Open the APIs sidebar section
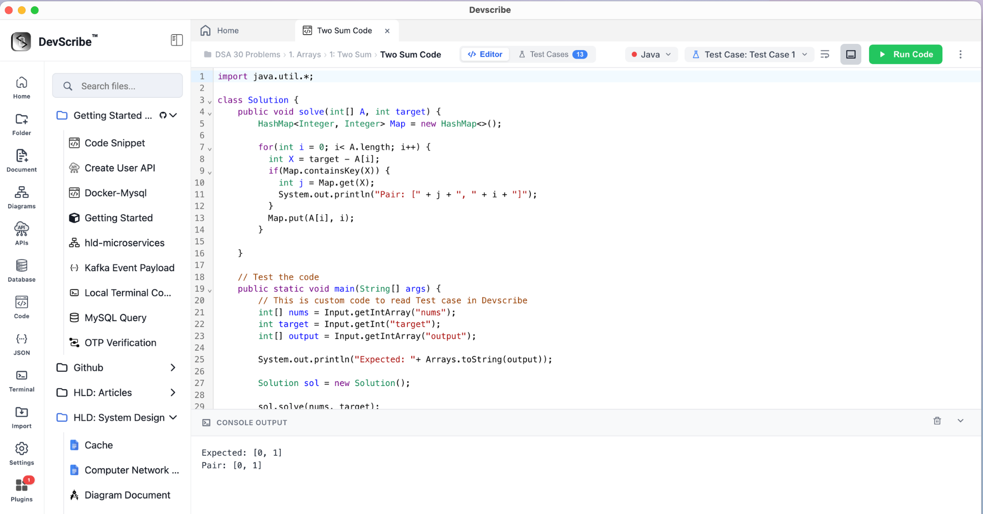This screenshot has width=983, height=514. click(x=21, y=235)
